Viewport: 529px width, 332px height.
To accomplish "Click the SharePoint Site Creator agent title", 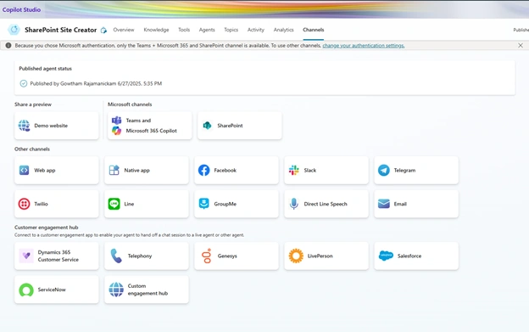I will (x=61, y=30).
